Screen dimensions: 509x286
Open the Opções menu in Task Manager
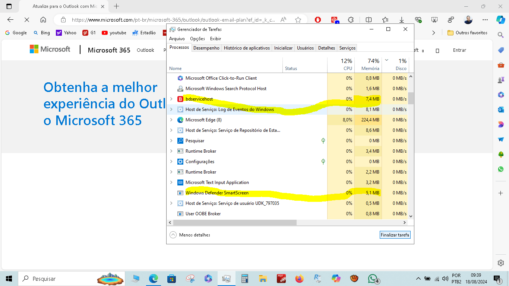197,39
